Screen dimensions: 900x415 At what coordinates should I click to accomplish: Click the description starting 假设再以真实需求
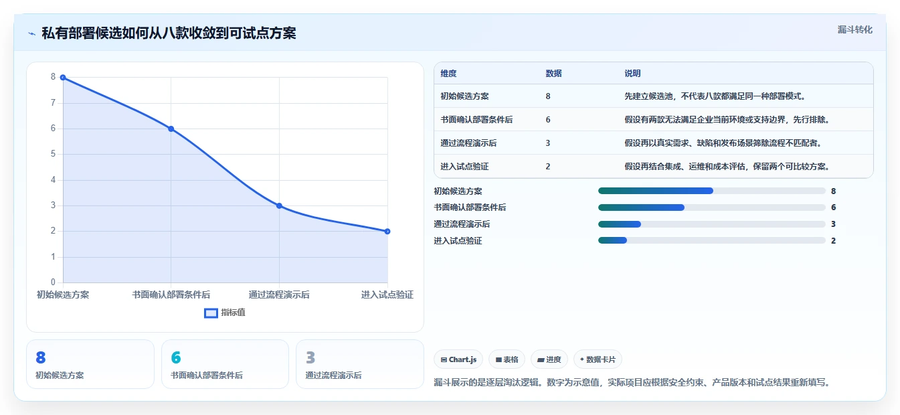click(x=723, y=143)
